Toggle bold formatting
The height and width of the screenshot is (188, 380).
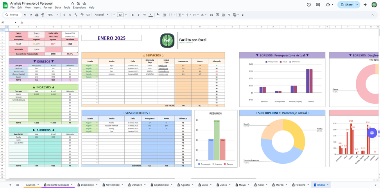(133, 15)
